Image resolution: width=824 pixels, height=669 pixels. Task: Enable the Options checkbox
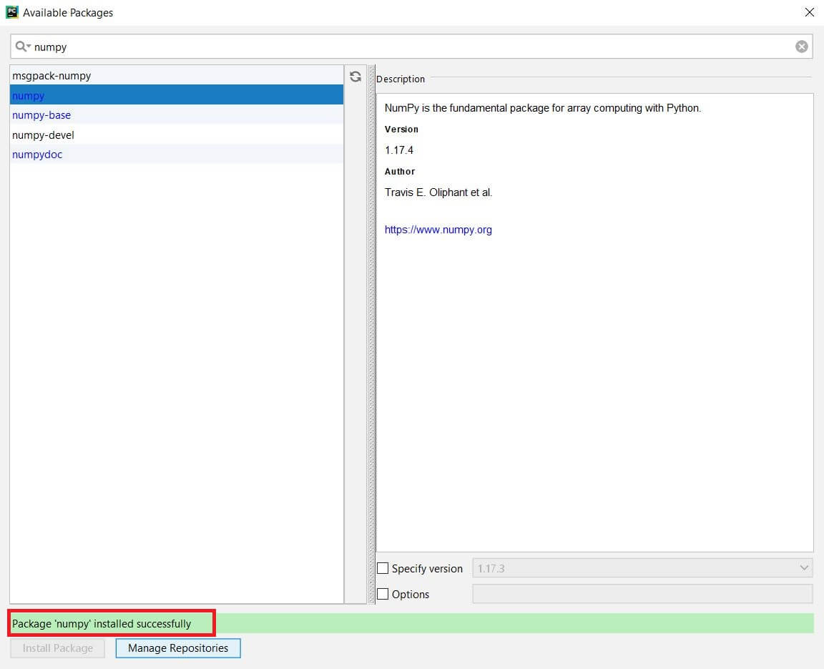[383, 594]
